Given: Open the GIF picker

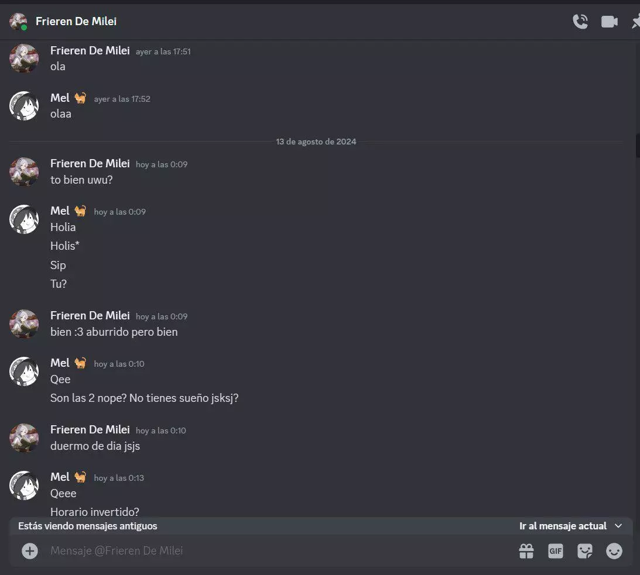Looking at the screenshot, I should pos(556,551).
